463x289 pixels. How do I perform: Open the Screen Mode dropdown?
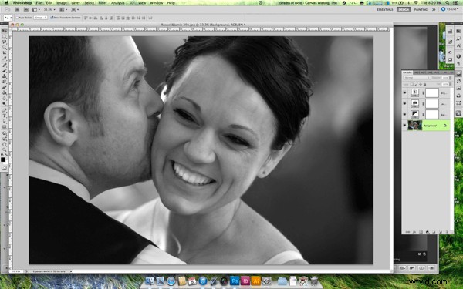(x=75, y=10)
